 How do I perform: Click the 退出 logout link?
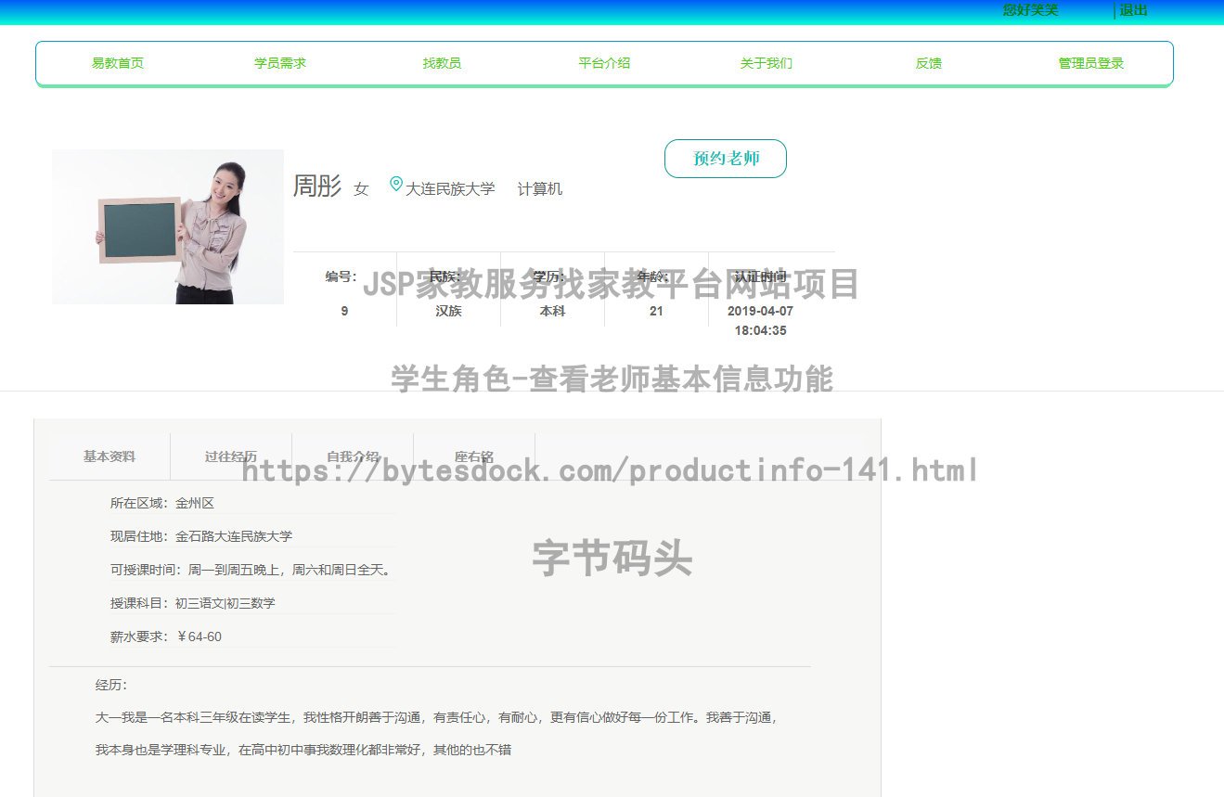pyautogui.click(x=1133, y=10)
